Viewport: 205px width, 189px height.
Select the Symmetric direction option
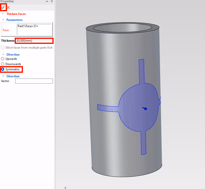click(2, 69)
